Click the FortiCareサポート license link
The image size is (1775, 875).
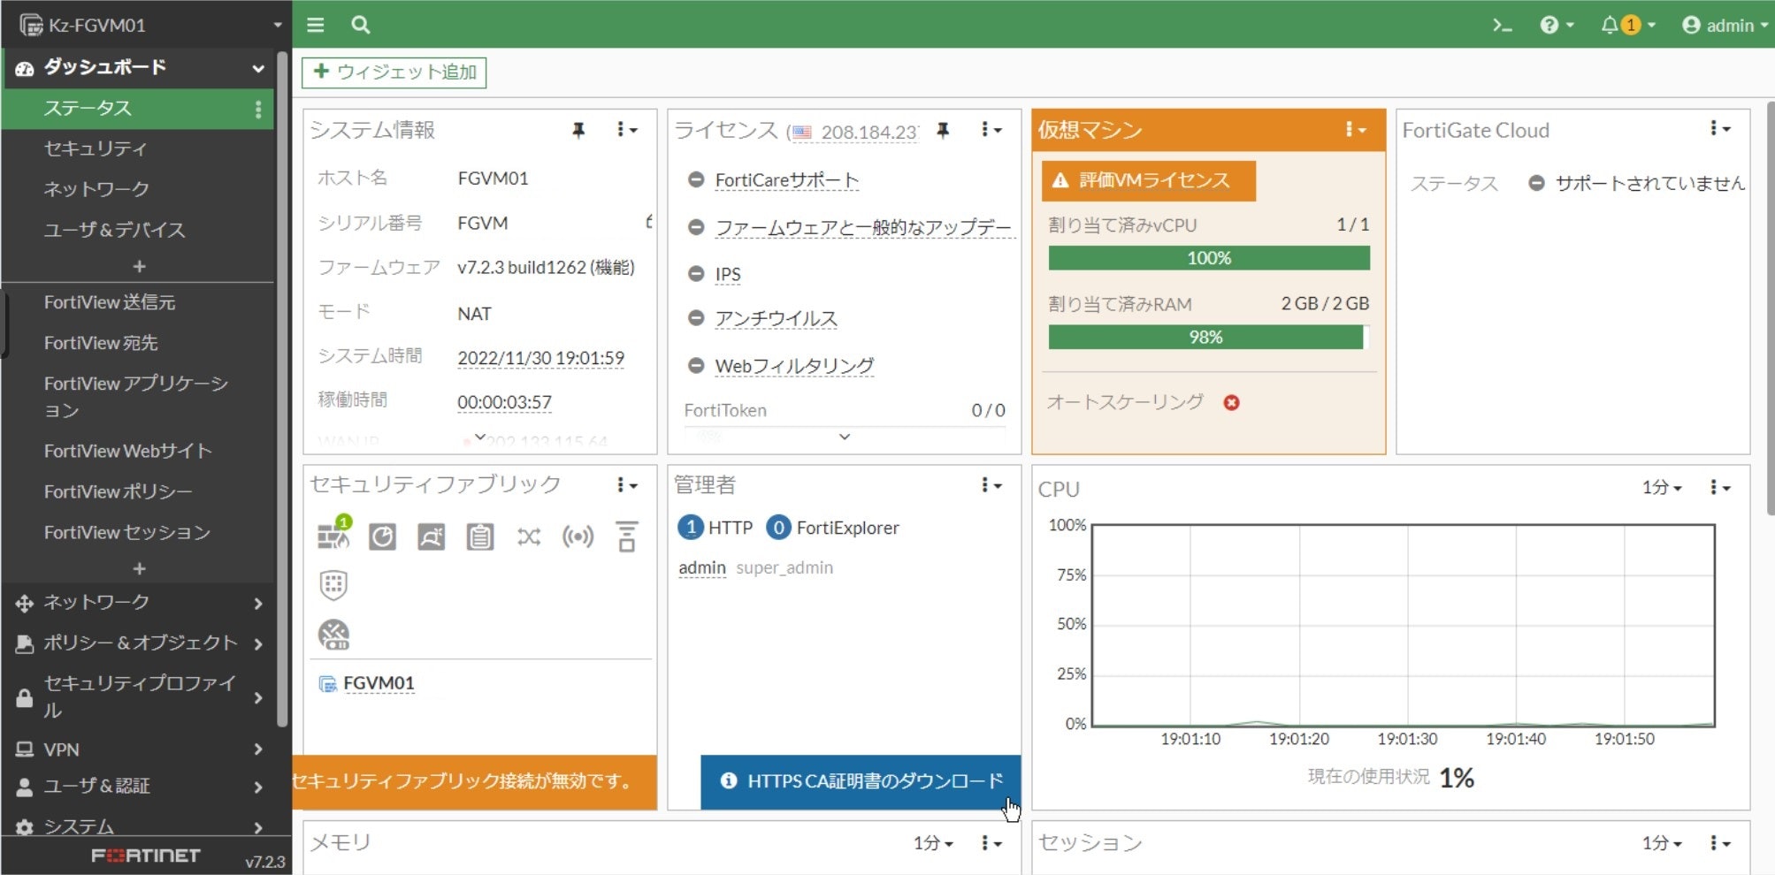[x=787, y=180]
